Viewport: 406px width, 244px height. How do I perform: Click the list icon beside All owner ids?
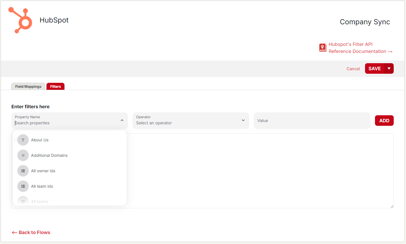point(23,171)
